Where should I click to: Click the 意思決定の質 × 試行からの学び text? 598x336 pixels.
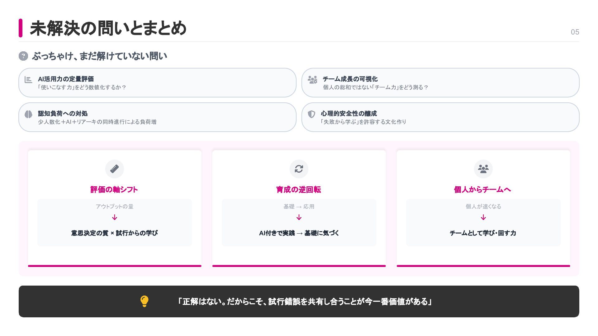tap(114, 233)
